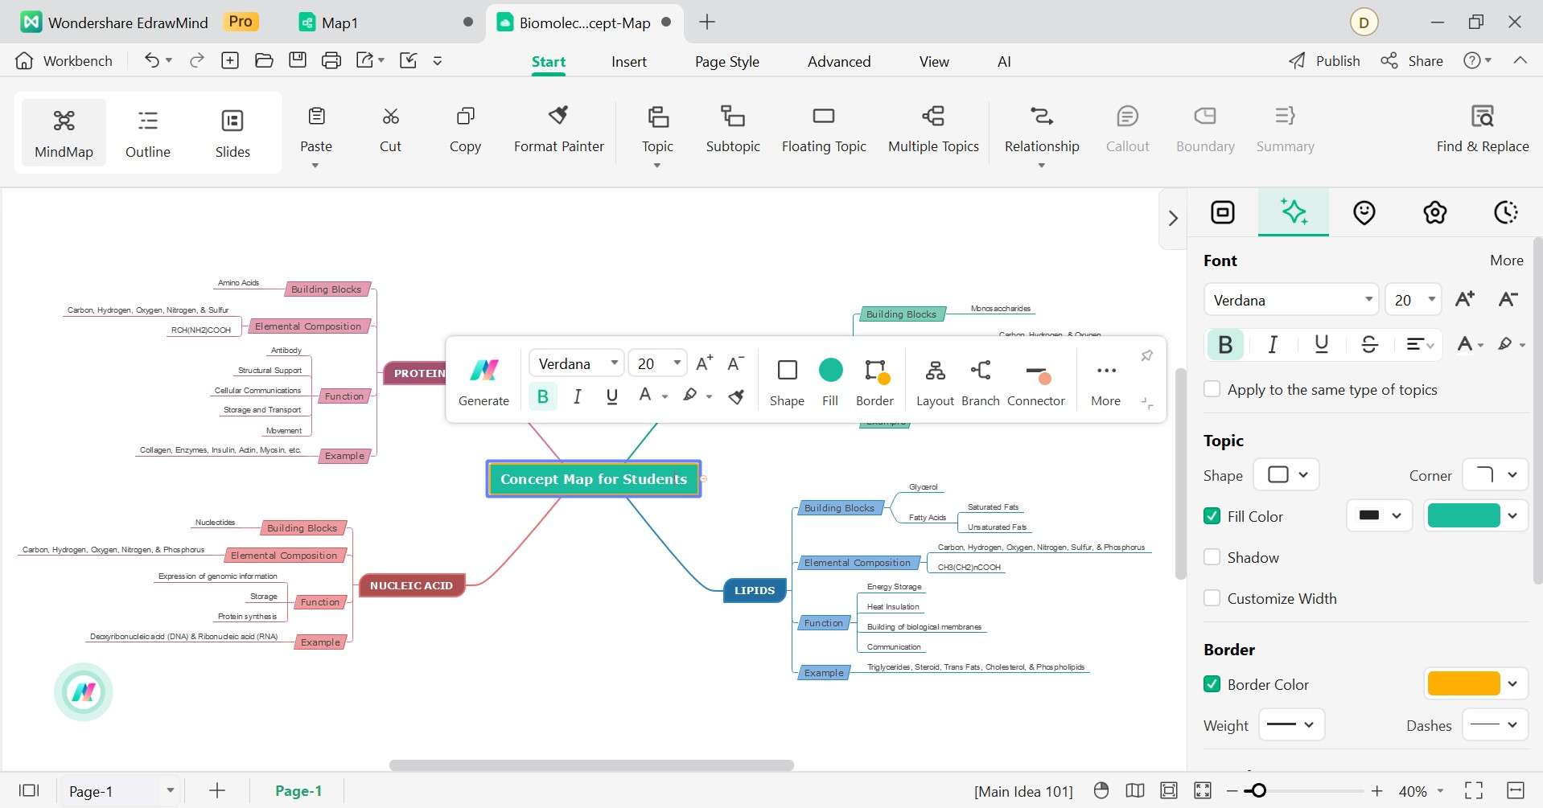The height and width of the screenshot is (808, 1543).
Task: Toggle Italic in the Font panel
Action: [x=1273, y=344]
